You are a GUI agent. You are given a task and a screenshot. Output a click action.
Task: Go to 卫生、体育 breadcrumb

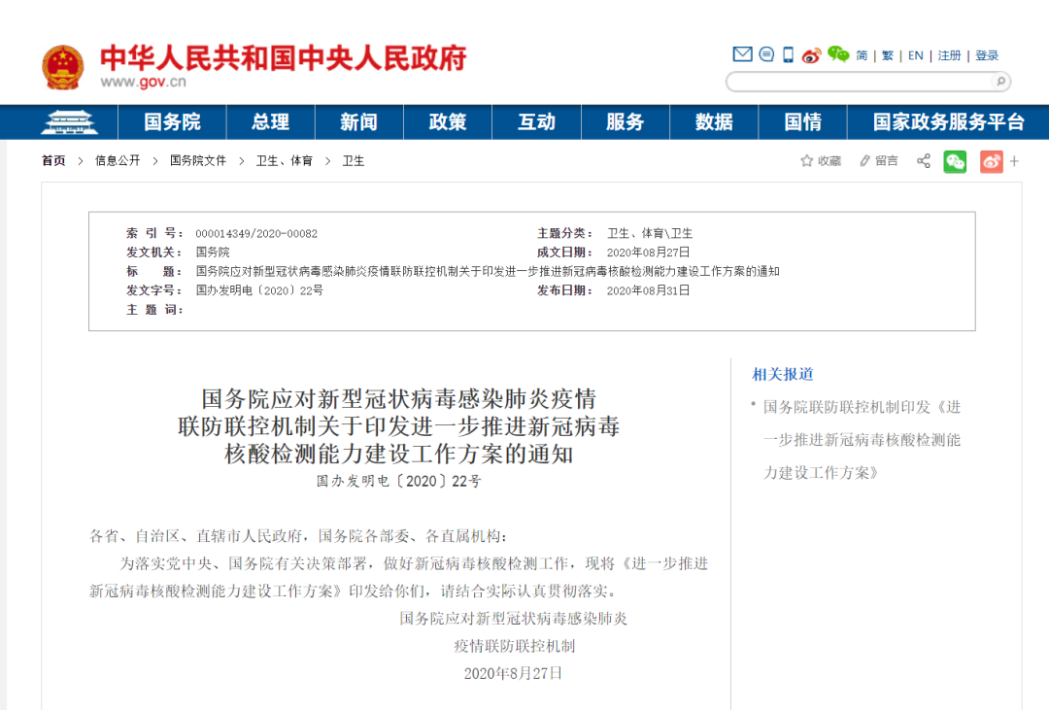point(285,160)
